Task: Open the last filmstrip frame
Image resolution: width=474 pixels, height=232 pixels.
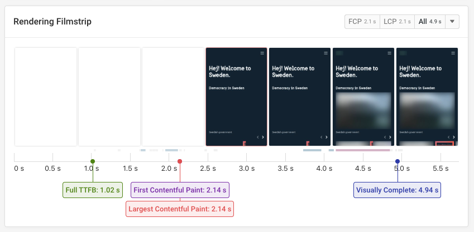Action: pyautogui.click(x=427, y=97)
